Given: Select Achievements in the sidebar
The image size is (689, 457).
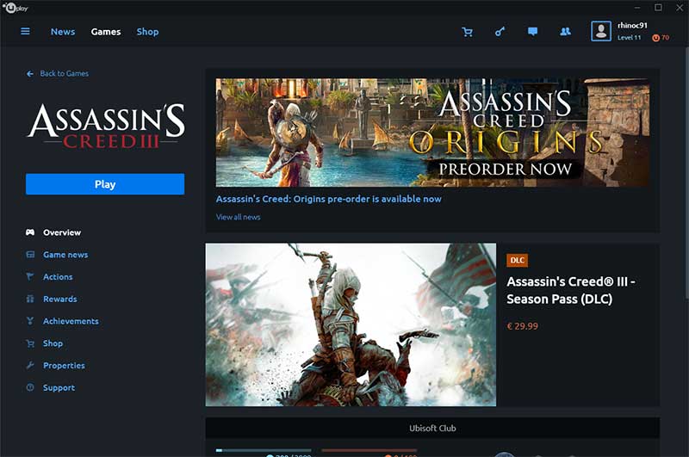Looking at the screenshot, I should (x=71, y=321).
